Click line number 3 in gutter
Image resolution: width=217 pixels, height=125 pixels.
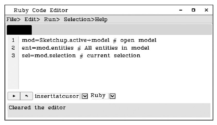coord(13,56)
